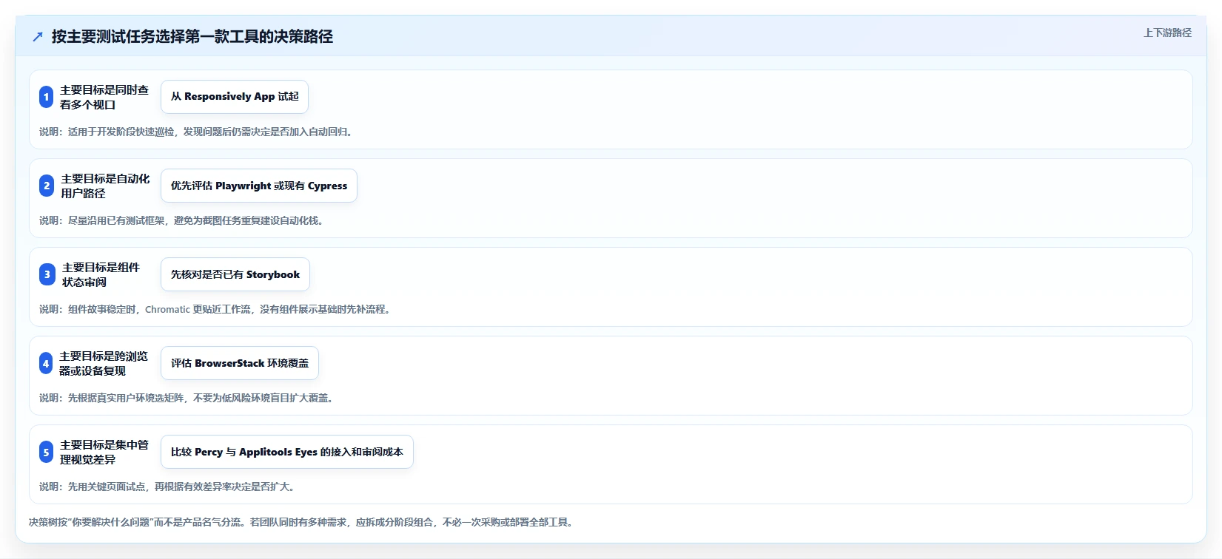Click 比较 Percy 与 Applitools Eyes button

click(287, 452)
